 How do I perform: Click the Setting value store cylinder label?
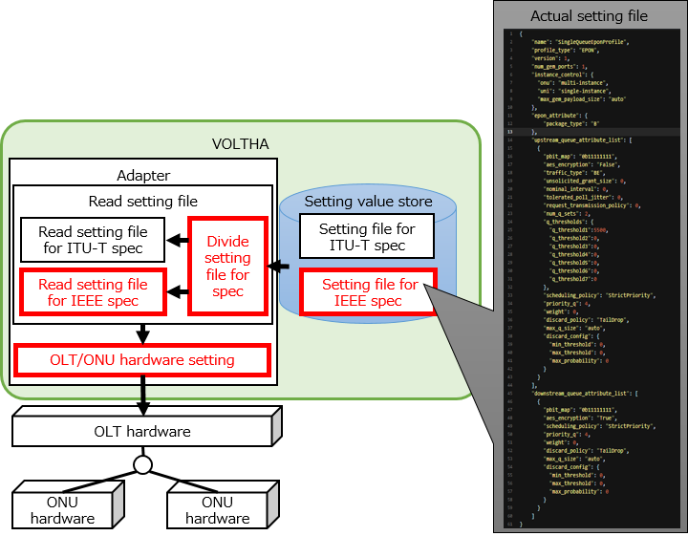pyautogui.click(x=368, y=202)
